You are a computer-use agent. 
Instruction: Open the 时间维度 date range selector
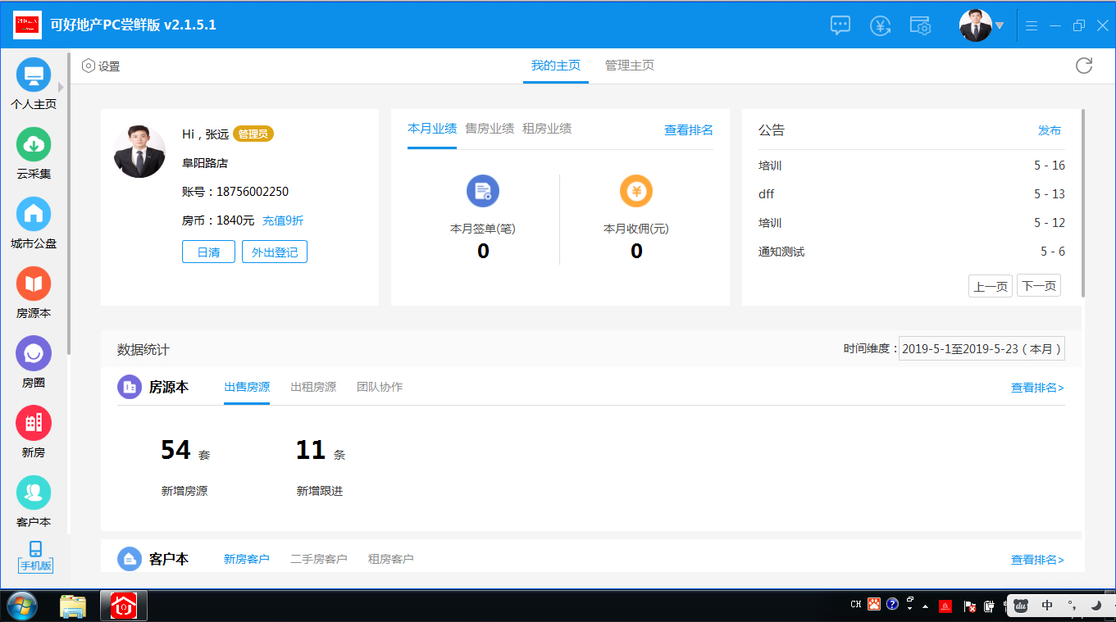(x=982, y=349)
